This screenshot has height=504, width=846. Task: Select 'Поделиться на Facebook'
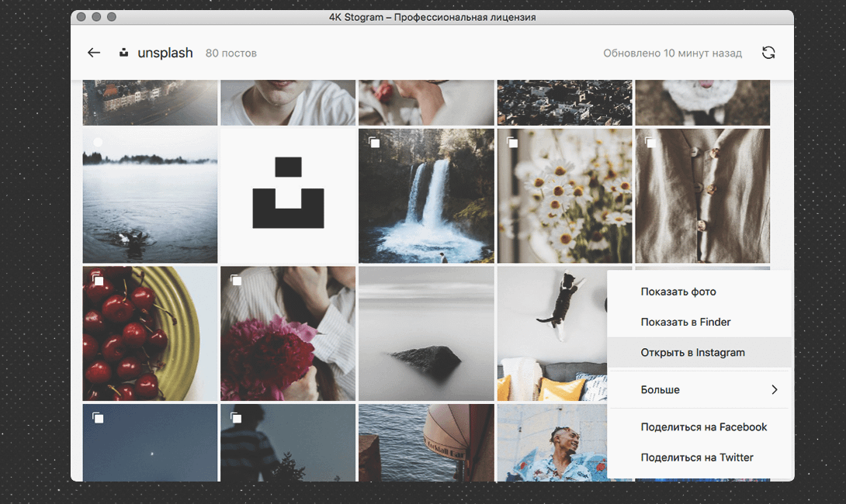coord(699,427)
